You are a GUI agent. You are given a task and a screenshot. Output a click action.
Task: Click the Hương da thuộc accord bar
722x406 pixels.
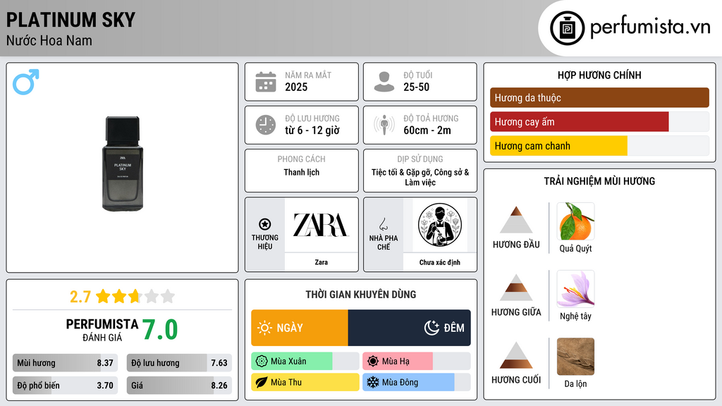599,97
